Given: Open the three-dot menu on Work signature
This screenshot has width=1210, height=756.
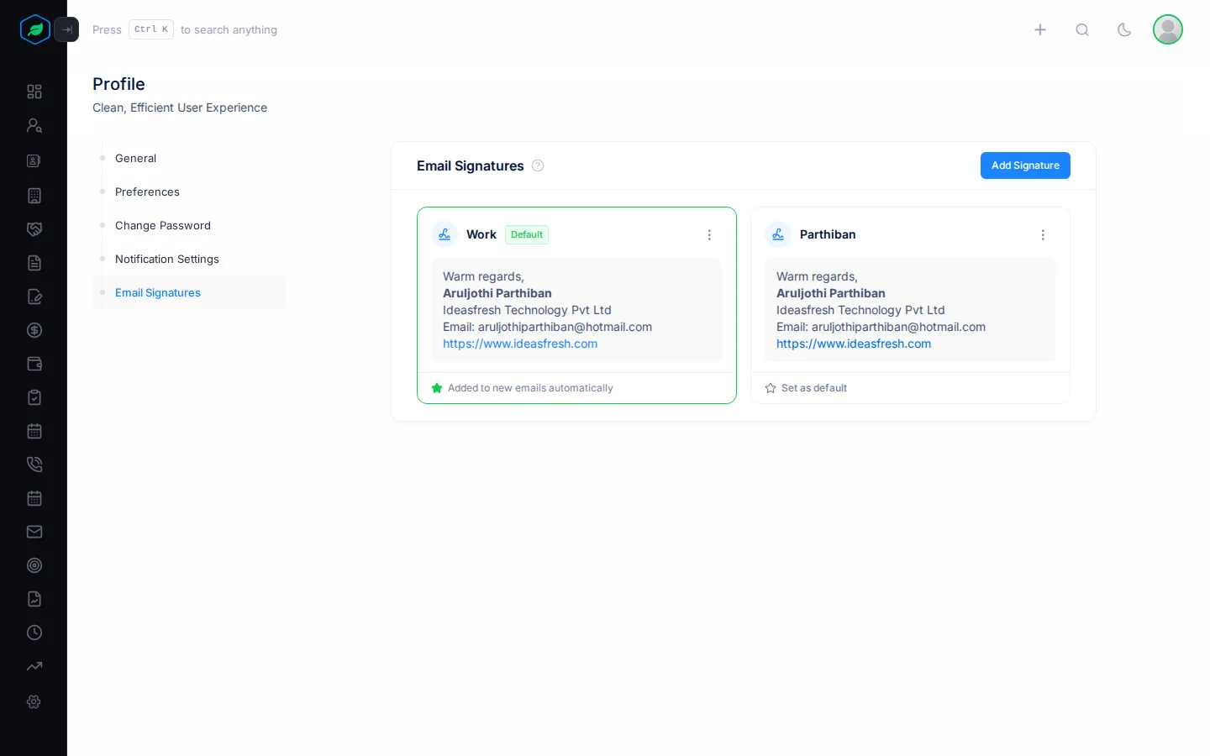Looking at the screenshot, I should point(709,235).
